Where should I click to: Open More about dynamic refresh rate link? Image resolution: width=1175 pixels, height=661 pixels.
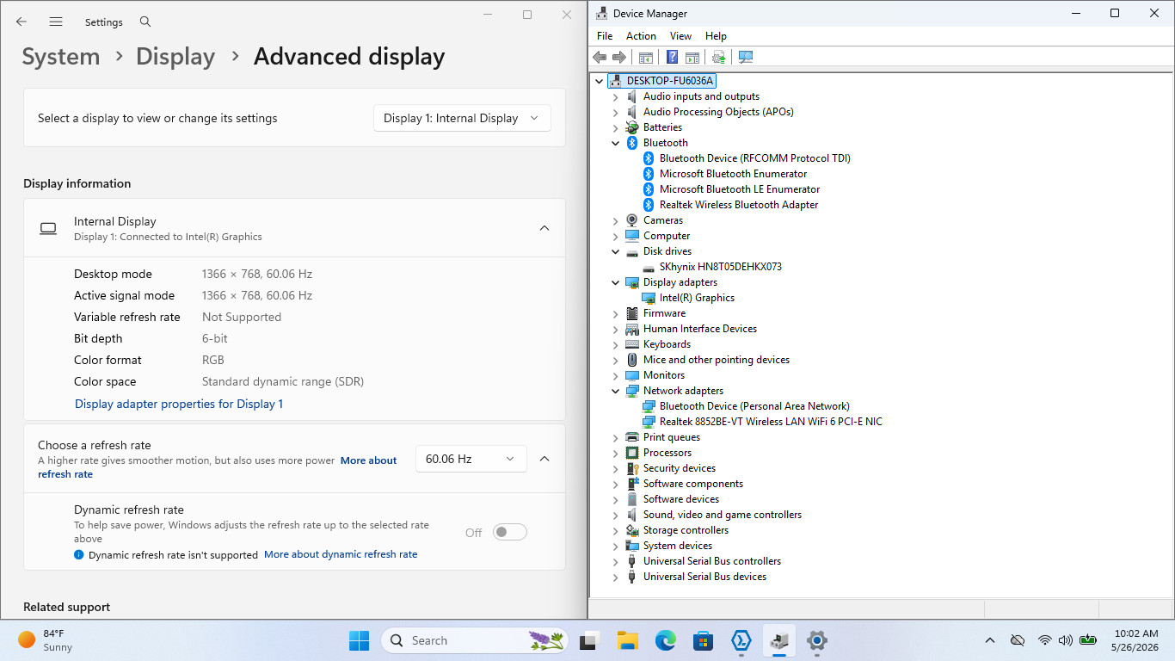pos(341,554)
